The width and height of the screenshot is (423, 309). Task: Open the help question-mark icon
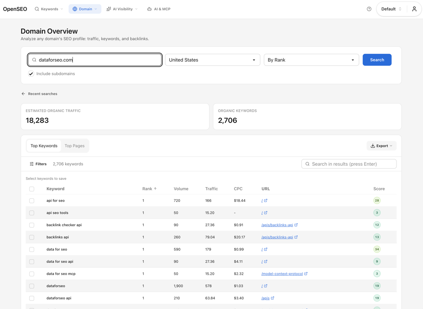pos(369,9)
